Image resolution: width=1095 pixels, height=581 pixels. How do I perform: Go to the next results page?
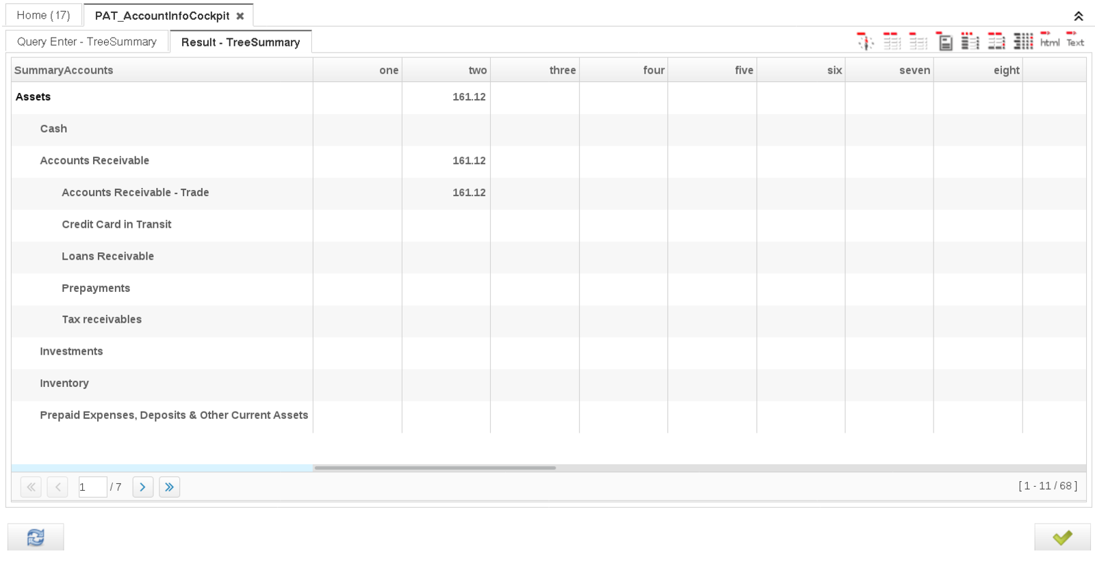click(142, 487)
